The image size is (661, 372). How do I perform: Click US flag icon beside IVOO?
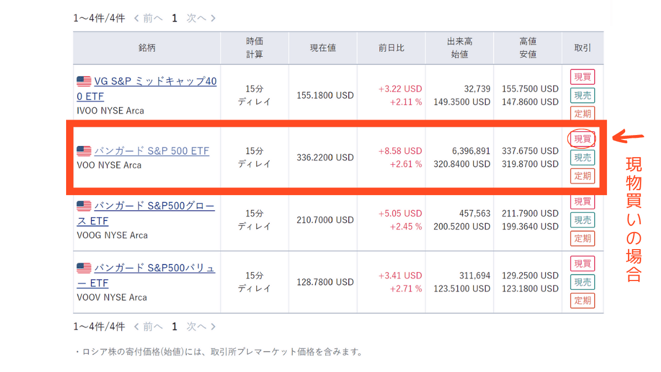(84, 82)
